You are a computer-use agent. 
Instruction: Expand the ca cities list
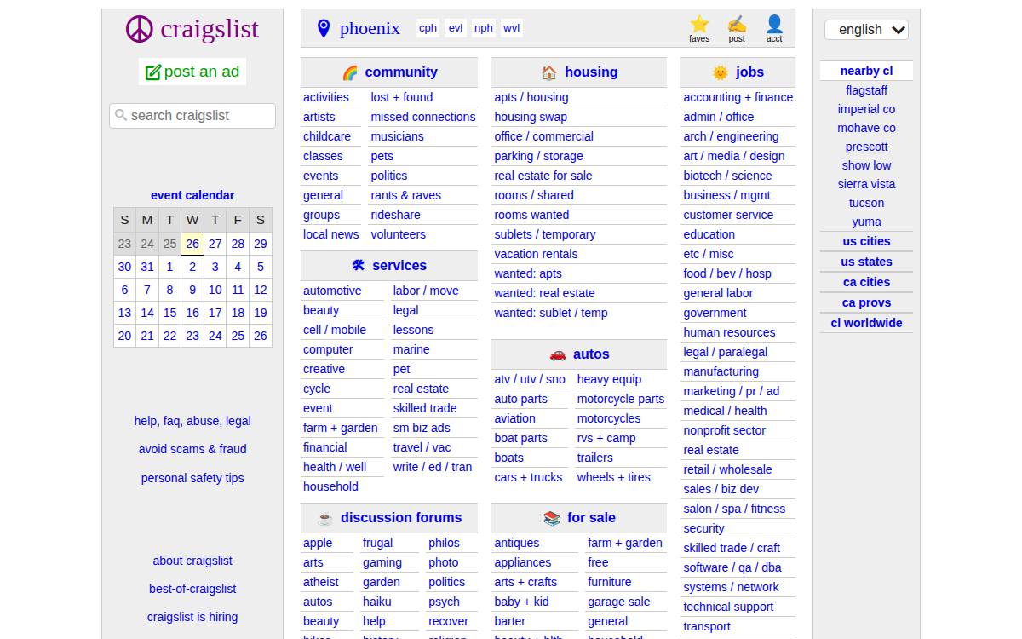click(x=866, y=282)
